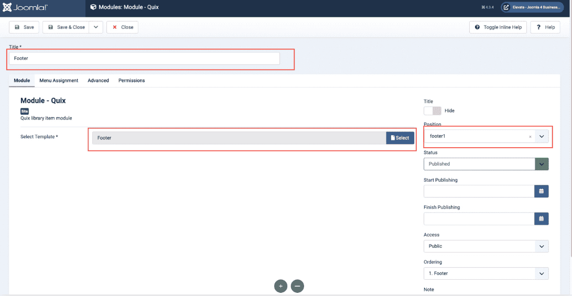Clear the footer1 position with x icon
Image resolution: width=572 pixels, height=296 pixels.
[530, 137]
